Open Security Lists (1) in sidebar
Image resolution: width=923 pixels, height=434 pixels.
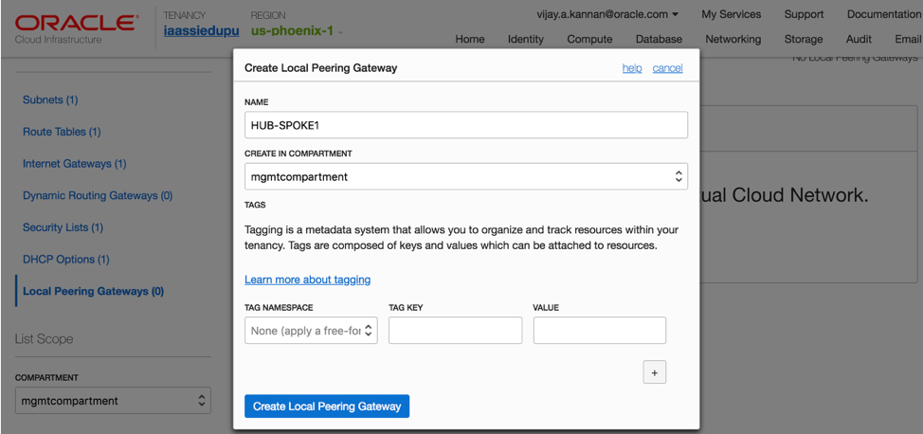[63, 227]
